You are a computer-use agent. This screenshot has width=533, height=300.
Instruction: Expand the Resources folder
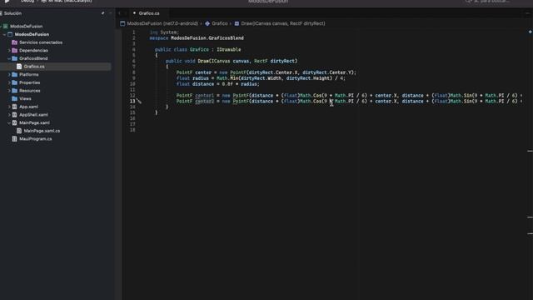click(x=9, y=91)
